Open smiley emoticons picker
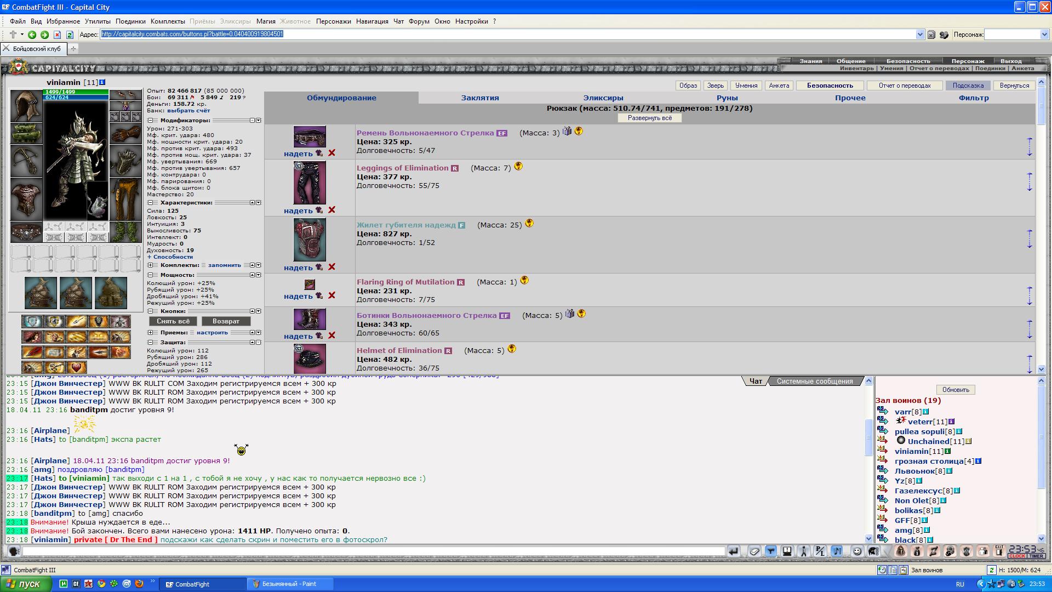Viewport: 1052px width, 592px height. (x=857, y=551)
